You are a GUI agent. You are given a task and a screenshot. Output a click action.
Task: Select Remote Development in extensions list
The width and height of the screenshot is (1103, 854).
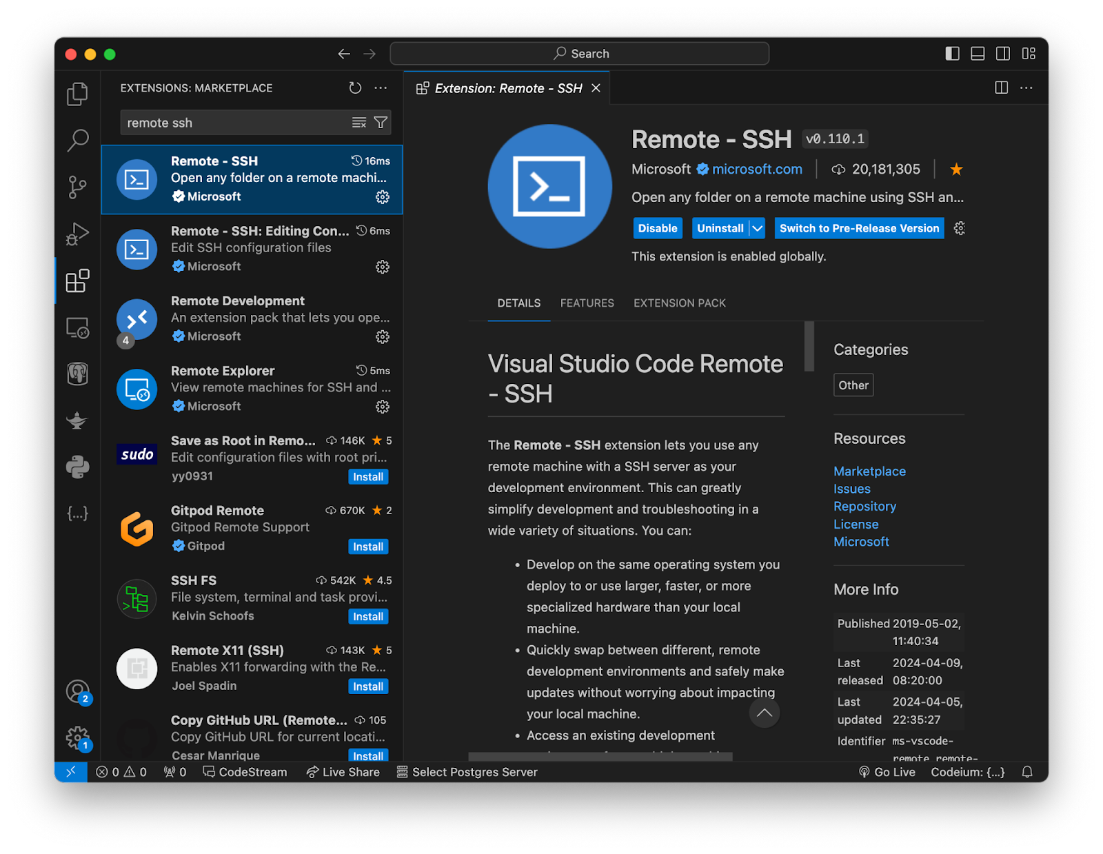pyautogui.click(x=252, y=319)
